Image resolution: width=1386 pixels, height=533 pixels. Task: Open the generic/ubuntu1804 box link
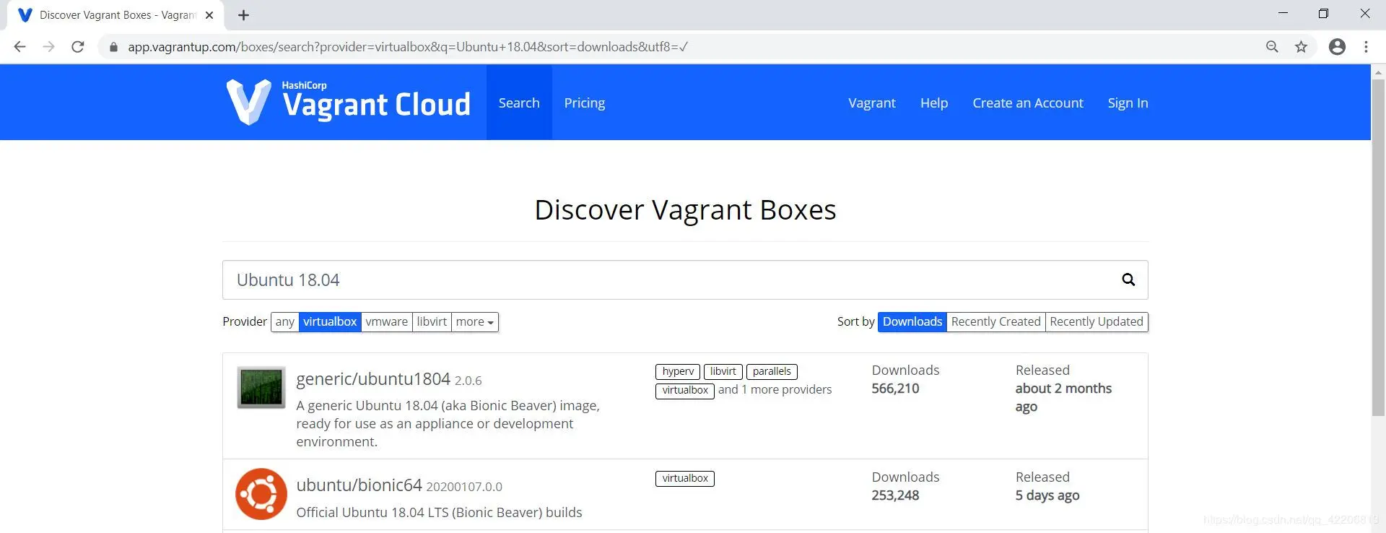(x=373, y=379)
